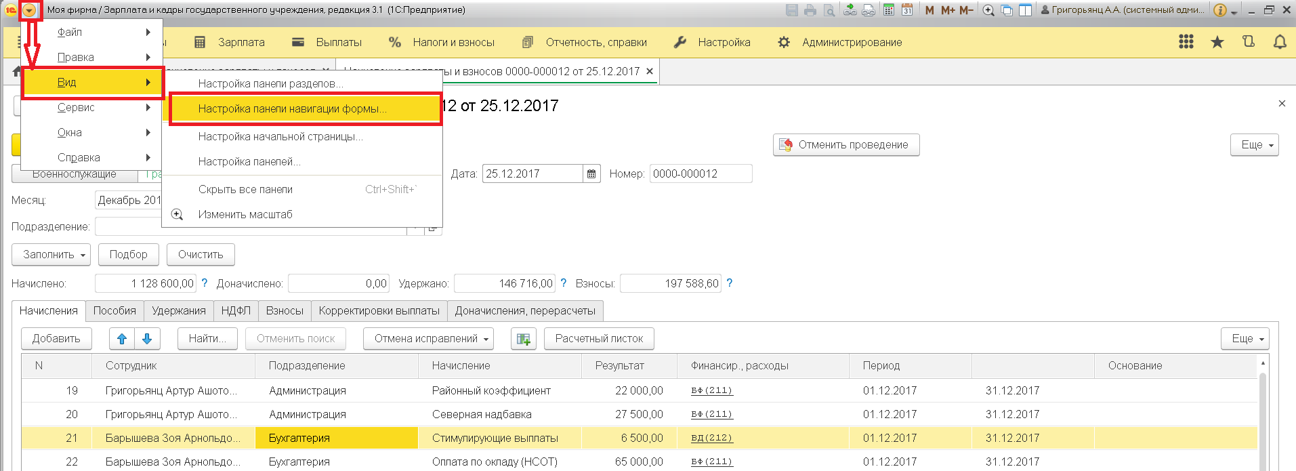Open the Calendar icon in title bar
1296x471 pixels.
pyautogui.click(x=907, y=10)
